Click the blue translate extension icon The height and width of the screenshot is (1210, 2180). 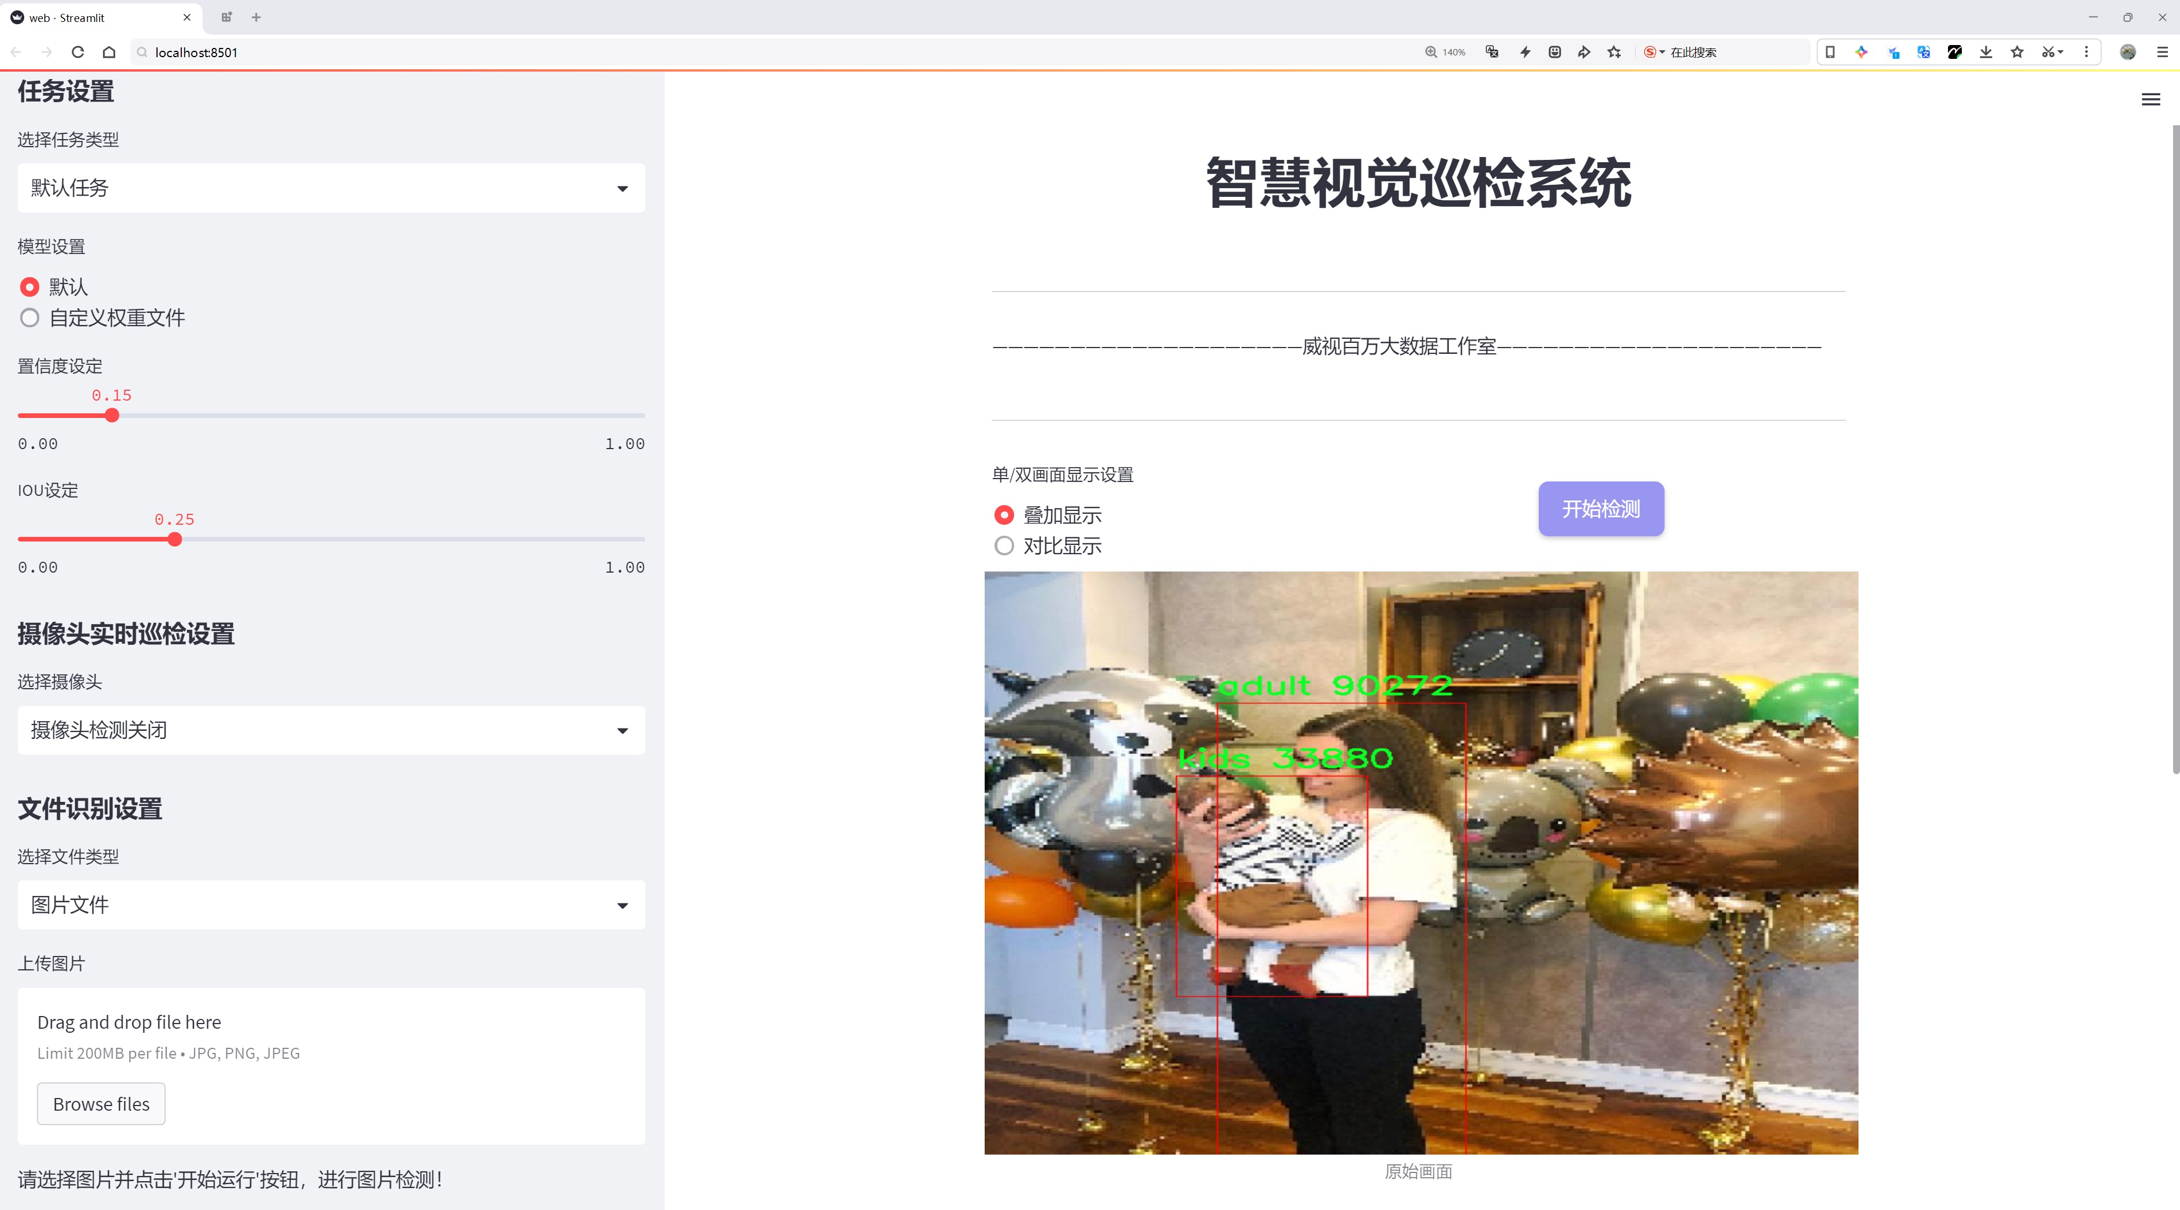click(x=1924, y=51)
